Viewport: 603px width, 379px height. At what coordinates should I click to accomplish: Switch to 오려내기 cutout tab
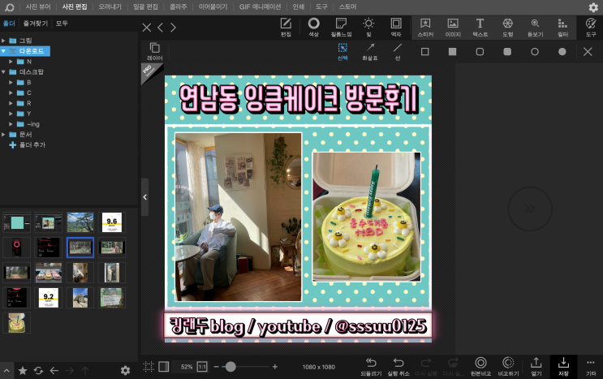(110, 6)
